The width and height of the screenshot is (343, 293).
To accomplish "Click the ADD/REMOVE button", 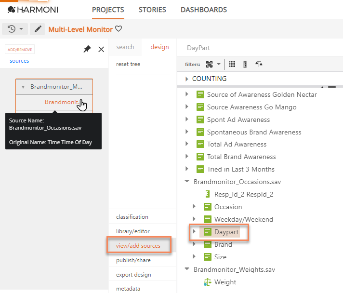I will pyautogui.click(x=20, y=50).
